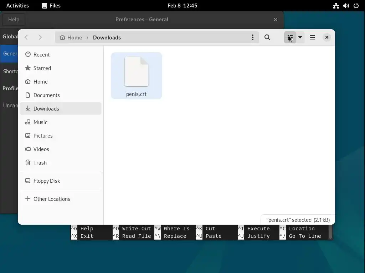Viewport: 365px width, 273px height.
Task: Click the terminal window scrollbar
Action: pos(330,232)
